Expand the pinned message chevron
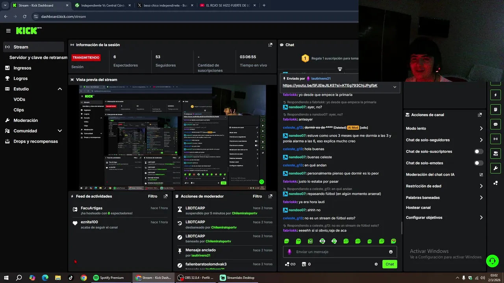504x283 pixels. tap(395, 87)
